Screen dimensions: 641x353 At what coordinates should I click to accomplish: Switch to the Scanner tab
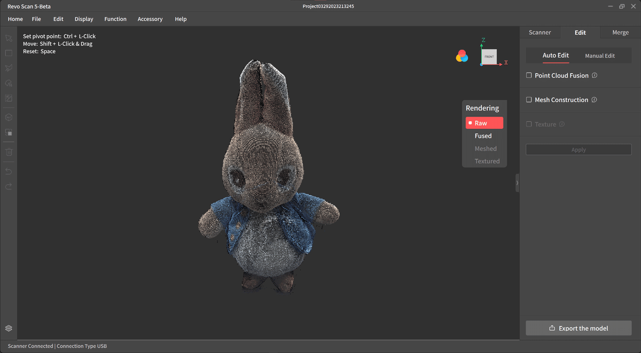click(x=540, y=33)
